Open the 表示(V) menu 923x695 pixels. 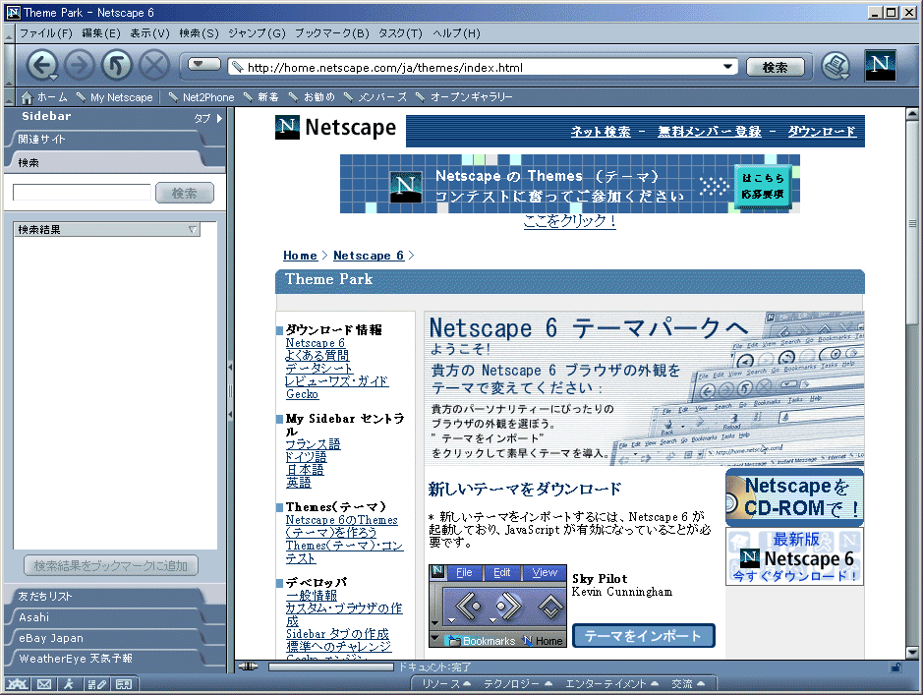pyautogui.click(x=149, y=33)
